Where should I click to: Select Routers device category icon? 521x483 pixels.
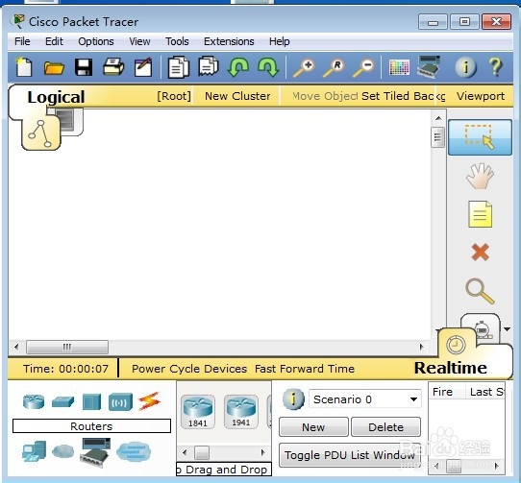(x=34, y=401)
